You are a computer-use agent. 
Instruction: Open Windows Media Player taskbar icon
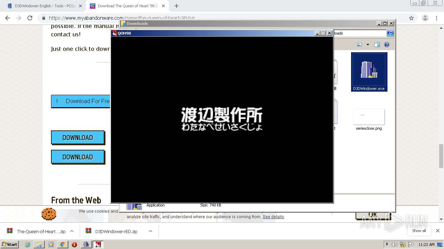point(51,245)
